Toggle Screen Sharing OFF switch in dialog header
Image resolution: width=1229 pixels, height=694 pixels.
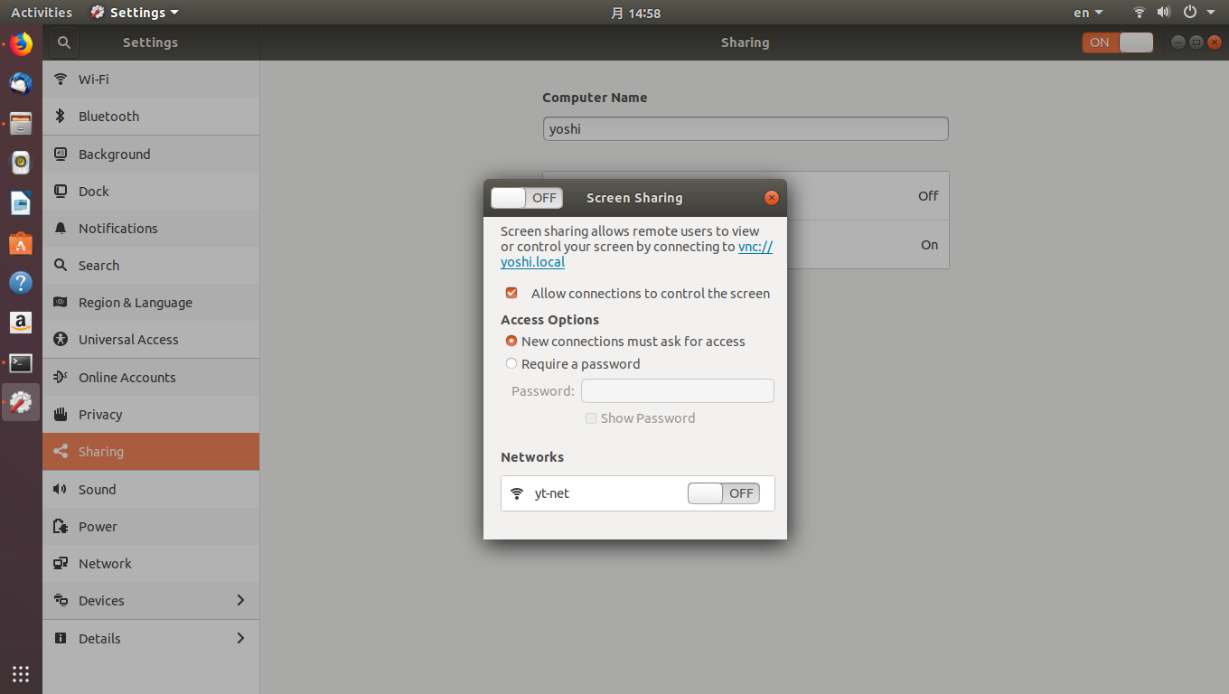coord(527,198)
